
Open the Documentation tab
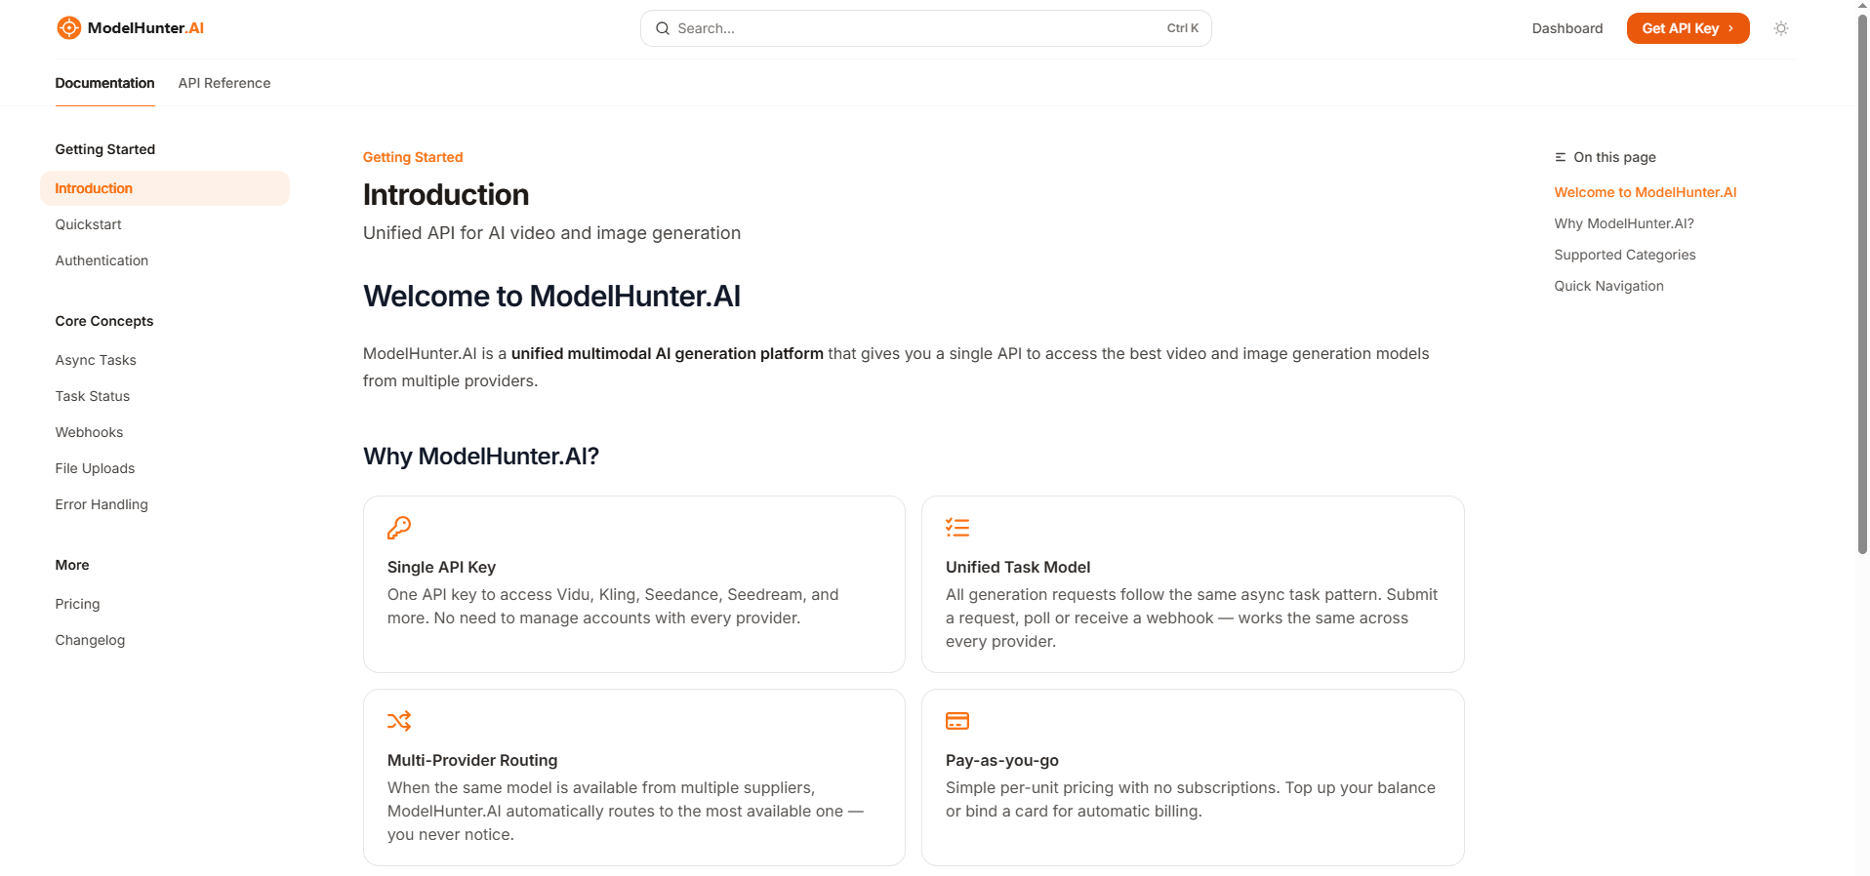[104, 83]
